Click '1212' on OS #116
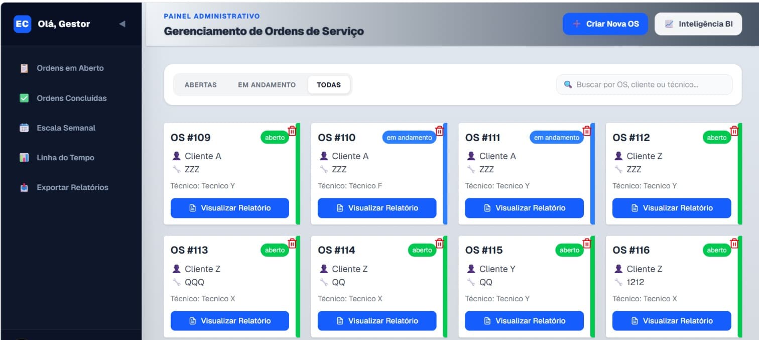Viewport: 759px width, 340px height. pyautogui.click(x=636, y=282)
